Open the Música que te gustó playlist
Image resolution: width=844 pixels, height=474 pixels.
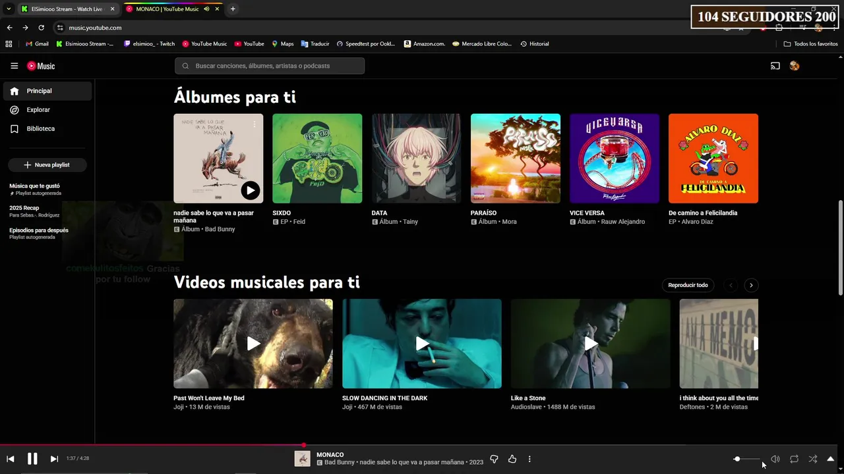point(35,189)
